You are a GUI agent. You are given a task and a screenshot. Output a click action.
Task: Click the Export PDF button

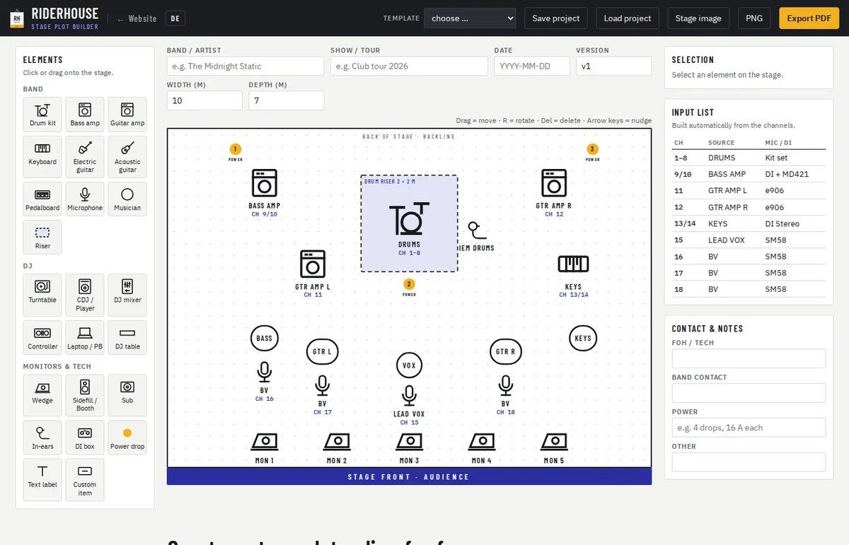pos(809,18)
